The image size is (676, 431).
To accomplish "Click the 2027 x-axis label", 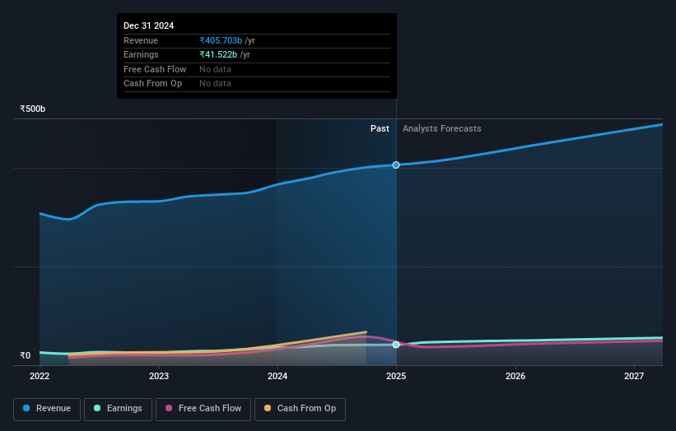I will click(x=634, y=376).
